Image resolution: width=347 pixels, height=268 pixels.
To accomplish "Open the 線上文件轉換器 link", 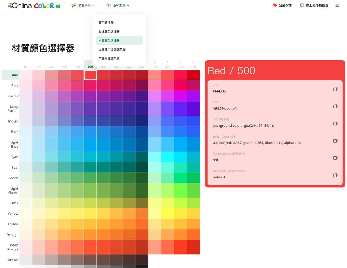I will click(x=314, y=5).
